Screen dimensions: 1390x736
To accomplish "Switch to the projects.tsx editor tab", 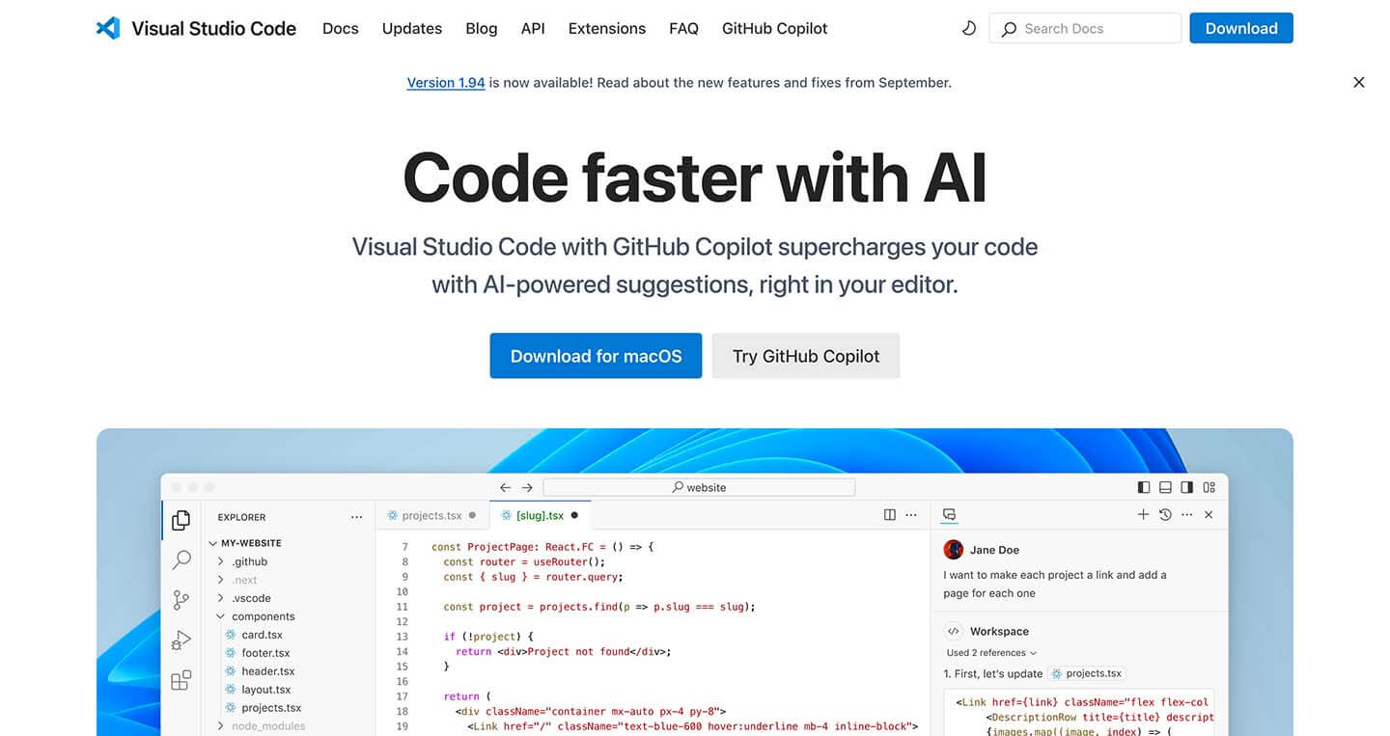I will point(431,515).
